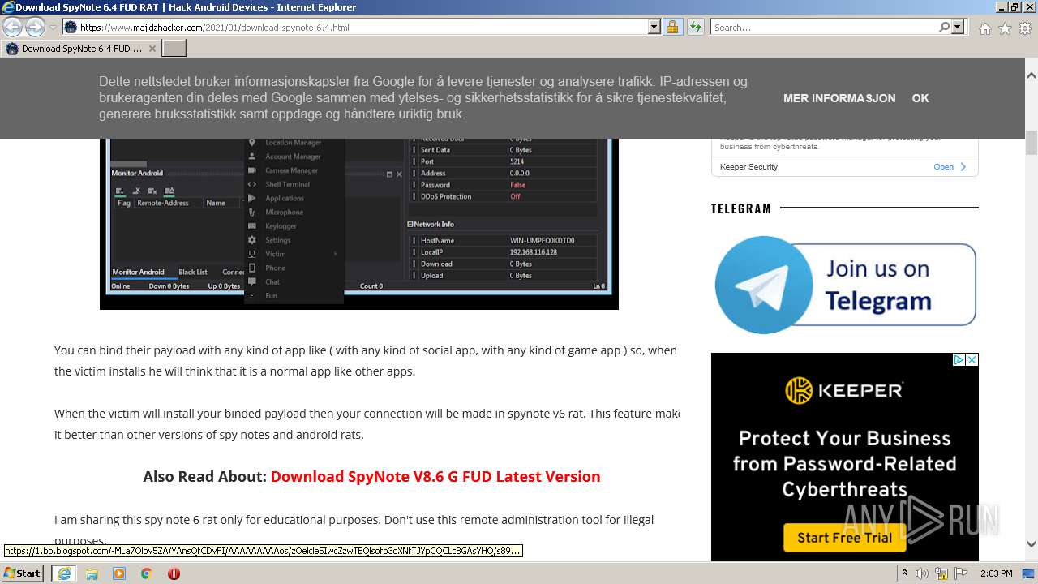Click the network tray icon
Image resolution: width=1038 pixels, height=584 pixels.
[941, 573]
